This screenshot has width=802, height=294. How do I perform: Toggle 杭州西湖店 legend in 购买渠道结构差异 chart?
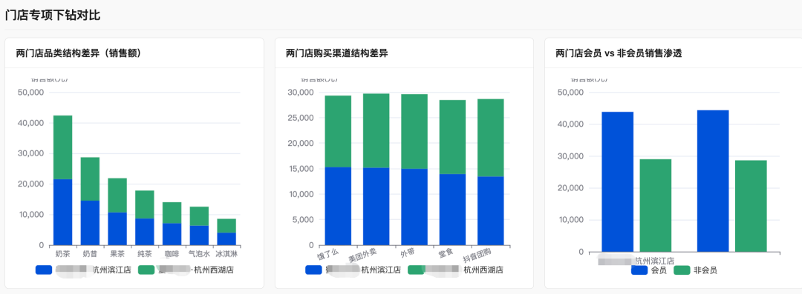[455, 270]
